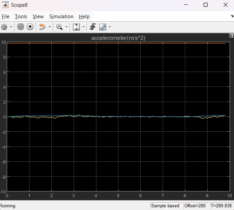Maximize the axes using the corner icon
This screenshot has height=210, width=234.
coord(232,35)
